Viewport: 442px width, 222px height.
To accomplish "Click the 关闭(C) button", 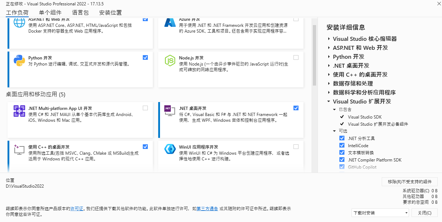I will 424,213.
